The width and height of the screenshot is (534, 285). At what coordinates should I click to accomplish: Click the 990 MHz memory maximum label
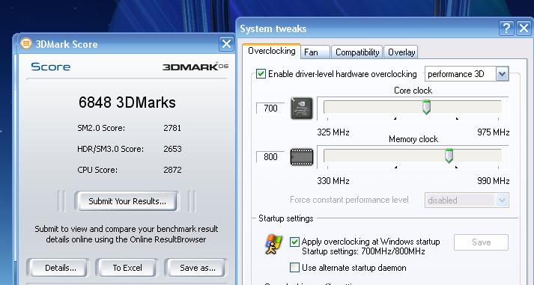click(493, 180)
